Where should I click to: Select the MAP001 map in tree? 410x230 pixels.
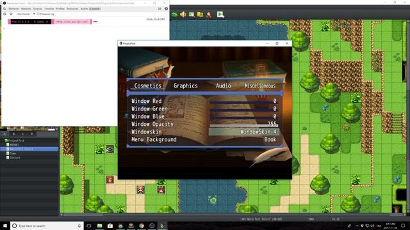(x=14, y=144)
